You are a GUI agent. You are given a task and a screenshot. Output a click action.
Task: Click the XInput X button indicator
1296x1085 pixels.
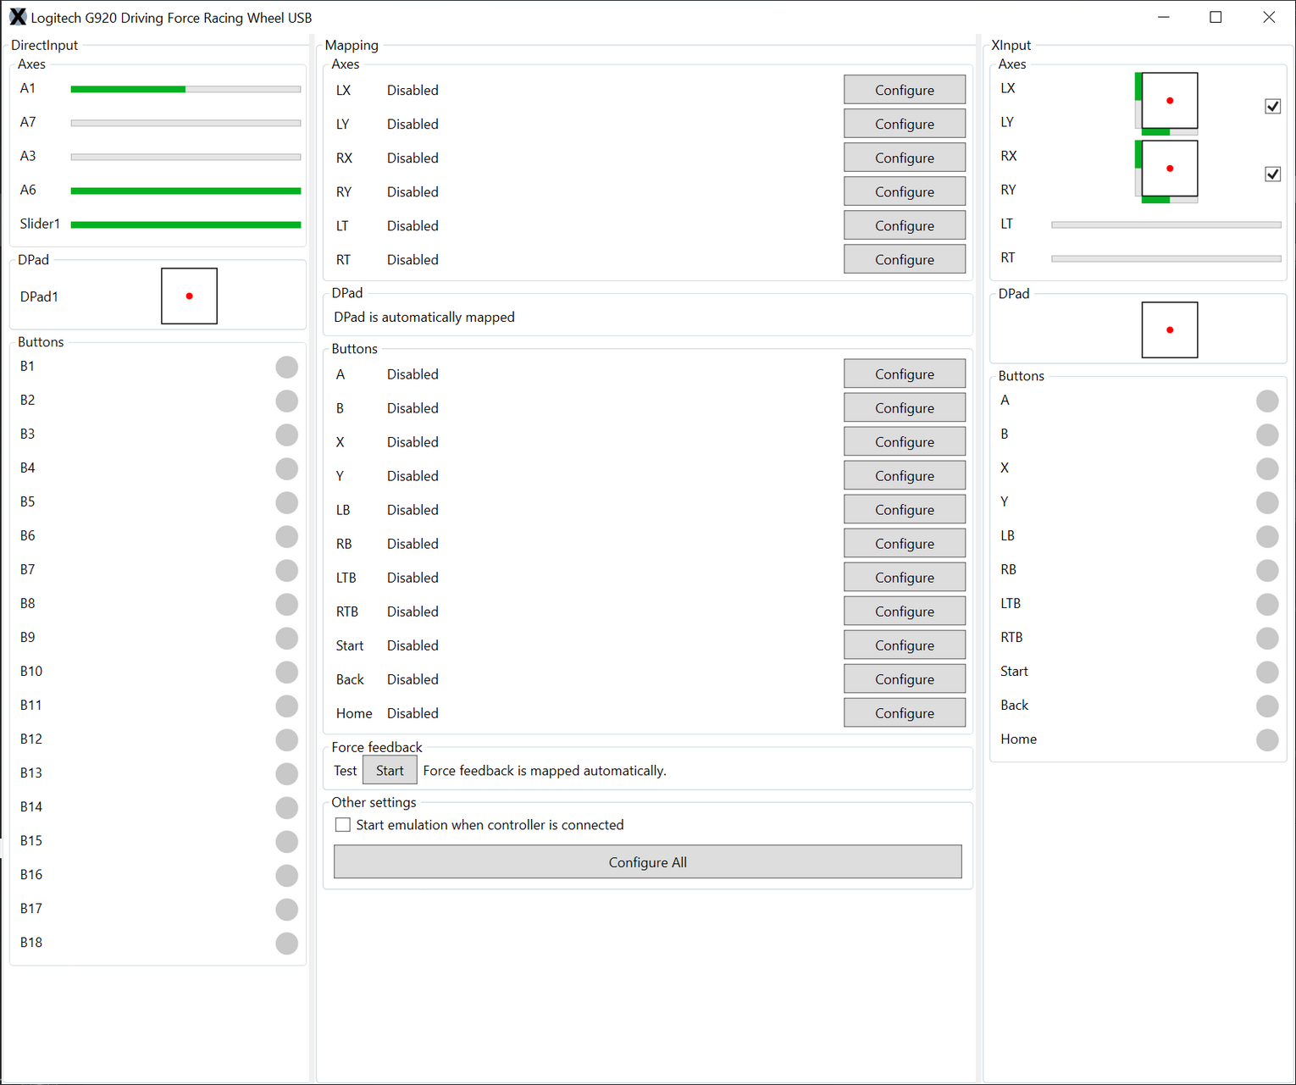[1267, 468]
